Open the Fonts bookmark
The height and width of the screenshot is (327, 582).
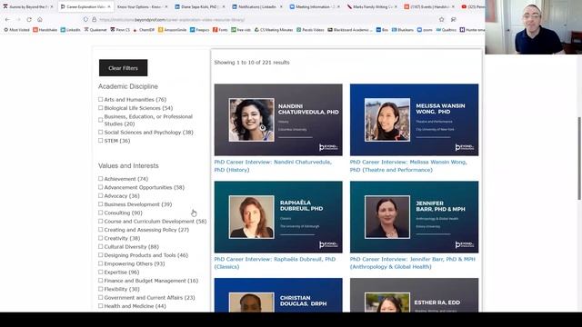(220, 30)
